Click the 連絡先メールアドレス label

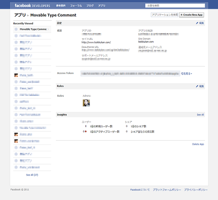(x=150, y=47)
